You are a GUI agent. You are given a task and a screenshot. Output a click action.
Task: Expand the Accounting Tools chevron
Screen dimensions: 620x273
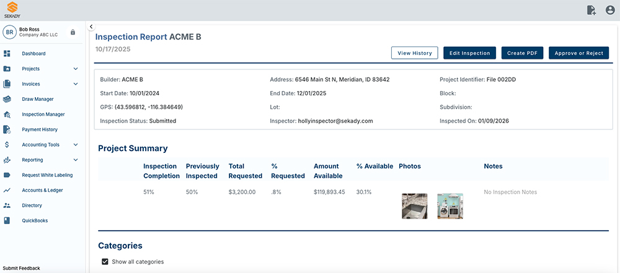pyautogui.click(x=76, y=145)
